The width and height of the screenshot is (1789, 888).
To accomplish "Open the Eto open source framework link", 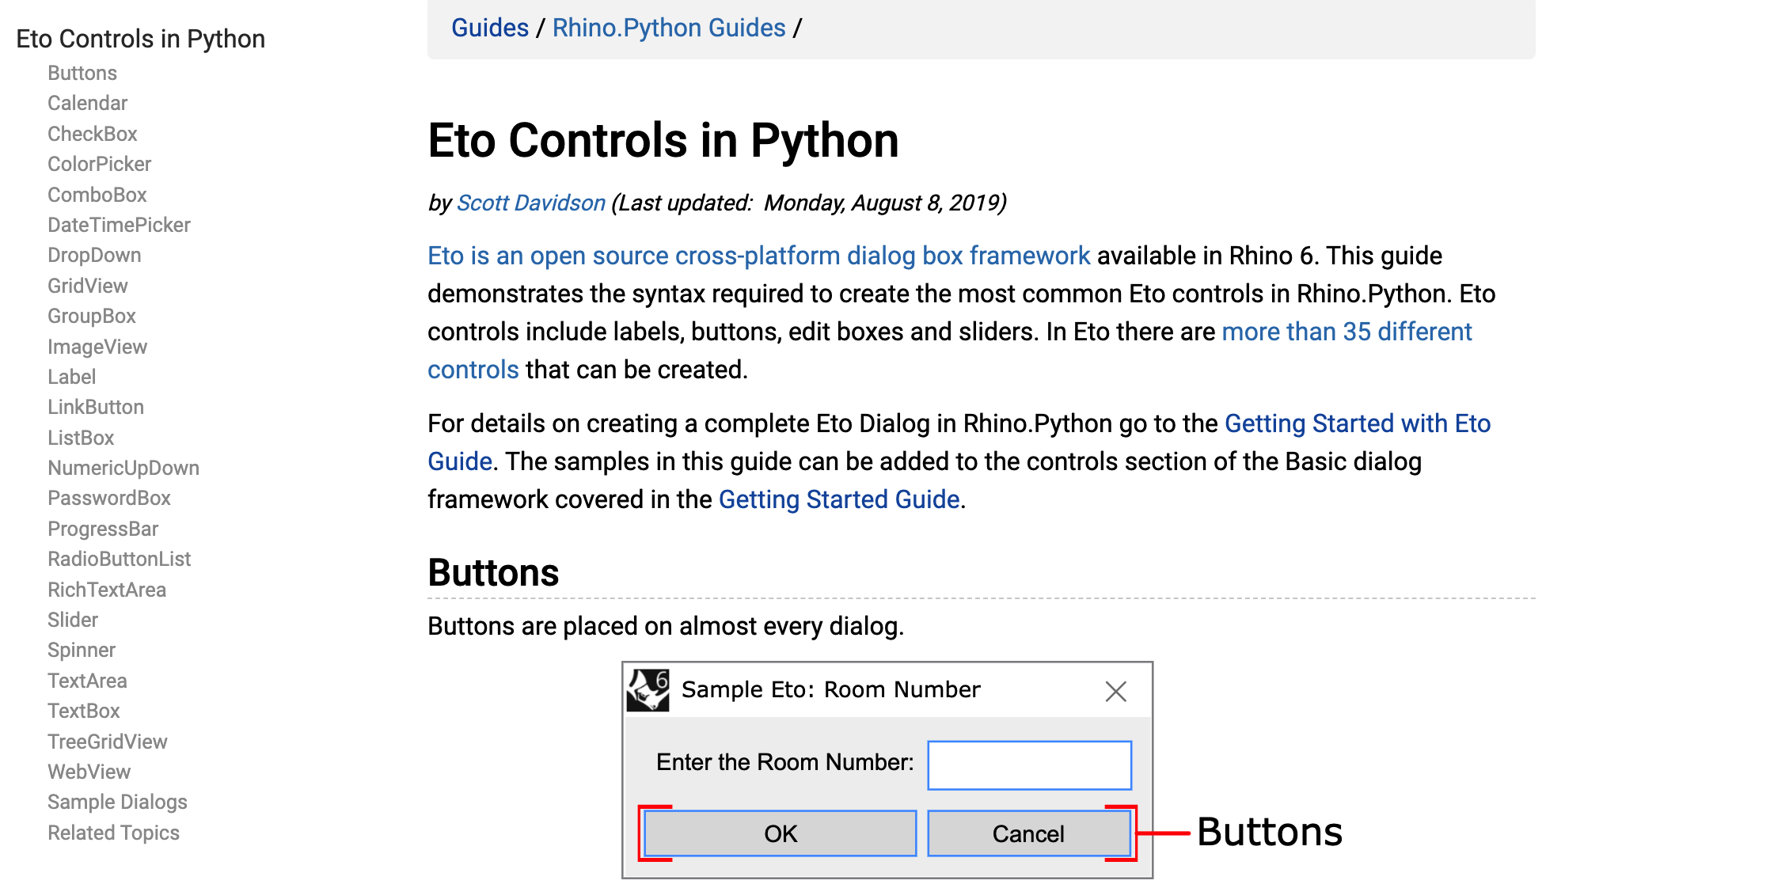I will [758, 256].
